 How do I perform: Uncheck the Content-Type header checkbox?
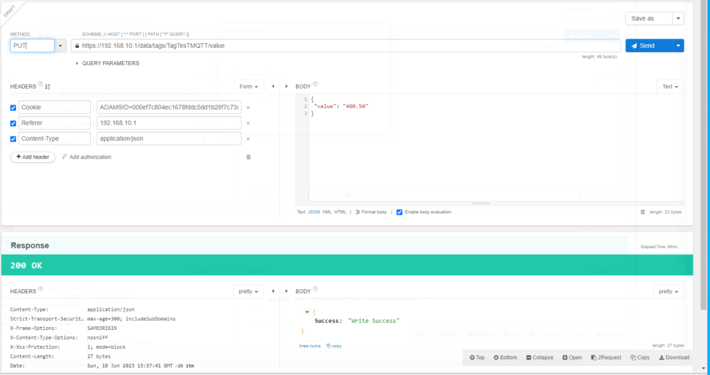click(13, 139)
